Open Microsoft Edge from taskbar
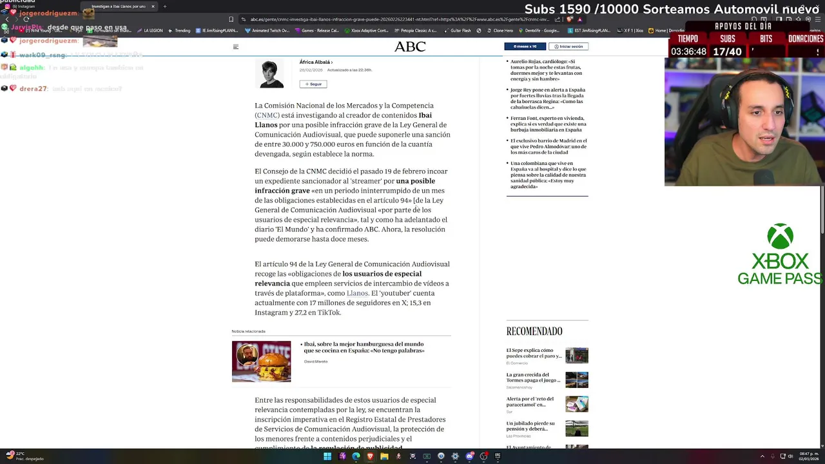This screenshot has width=825, height=464. [x=356, y=456]
